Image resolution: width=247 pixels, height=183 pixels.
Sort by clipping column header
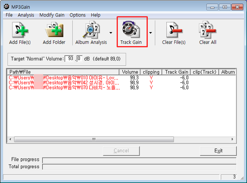[x=151, y=72]
